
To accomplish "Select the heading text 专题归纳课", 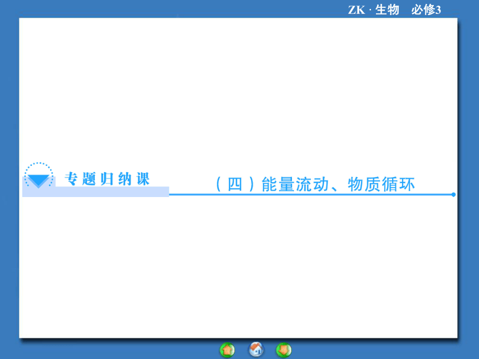I will coord(107,179).
